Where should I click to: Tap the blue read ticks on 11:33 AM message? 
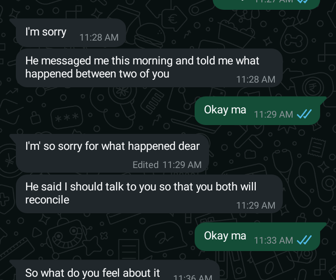click(304, 240)
